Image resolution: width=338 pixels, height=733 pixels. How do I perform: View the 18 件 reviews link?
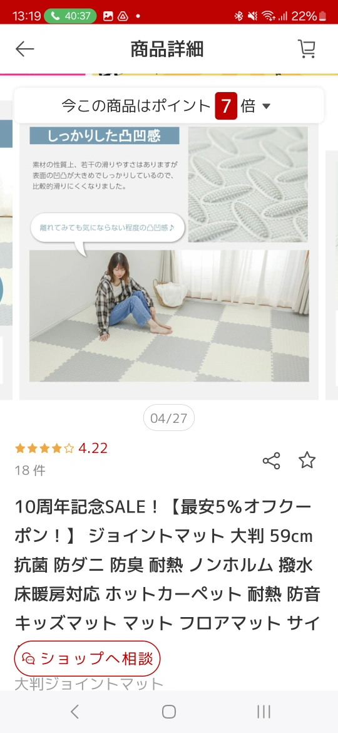30,470
